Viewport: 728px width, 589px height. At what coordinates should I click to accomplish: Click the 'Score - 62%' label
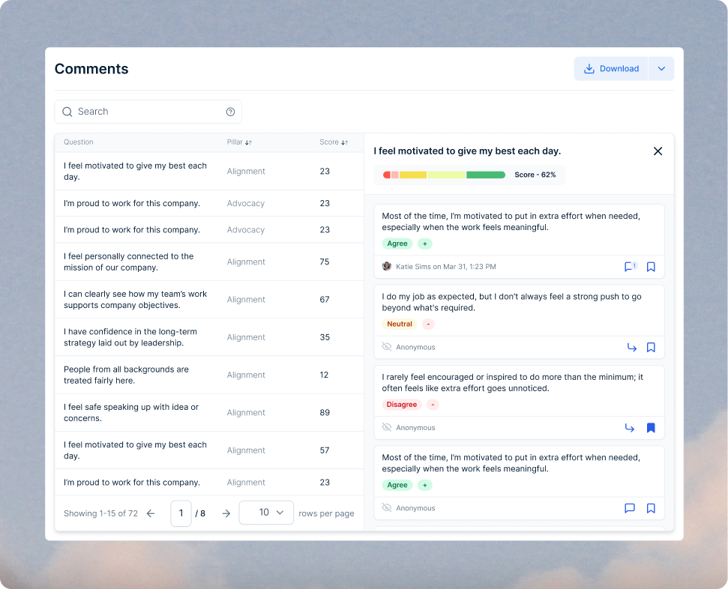535,175
